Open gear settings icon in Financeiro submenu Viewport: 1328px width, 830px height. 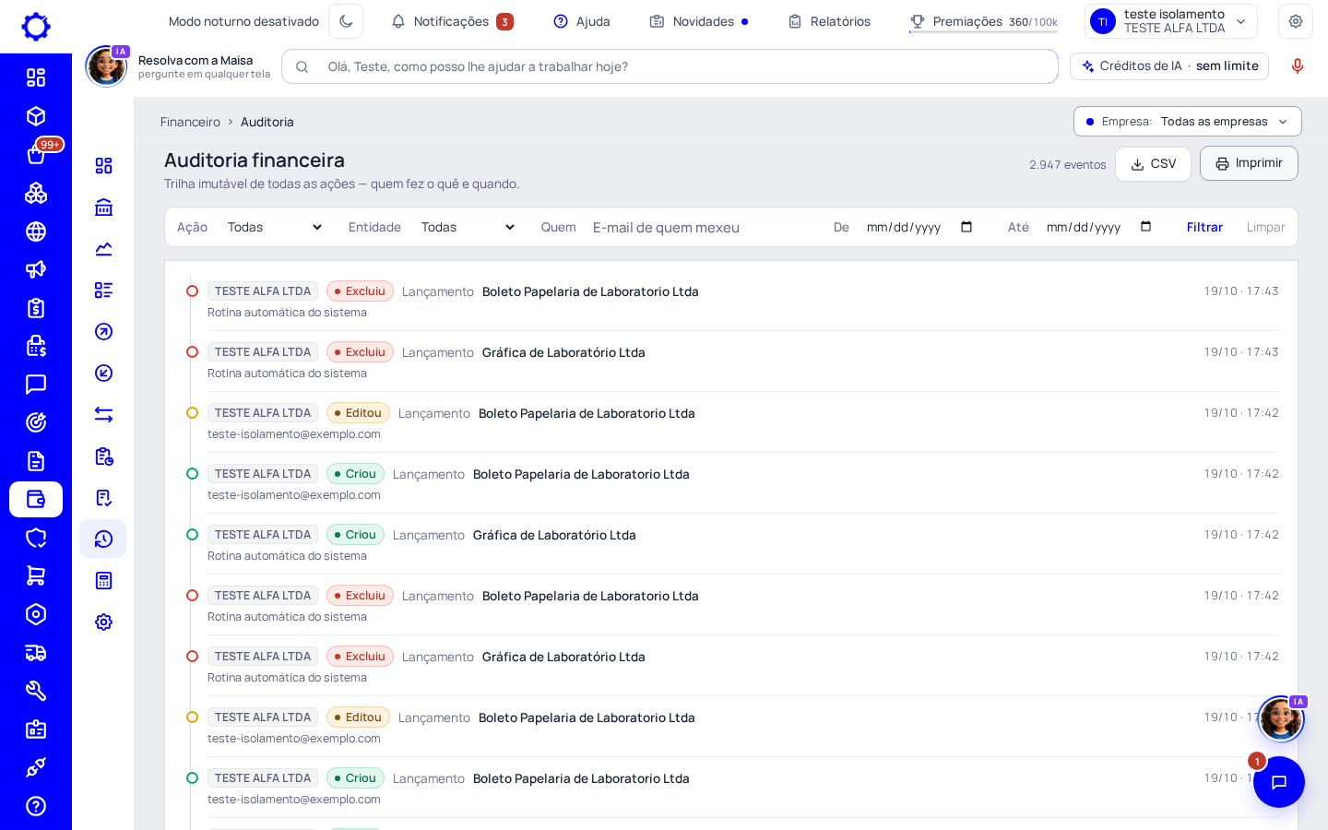[x=103, y=622]
